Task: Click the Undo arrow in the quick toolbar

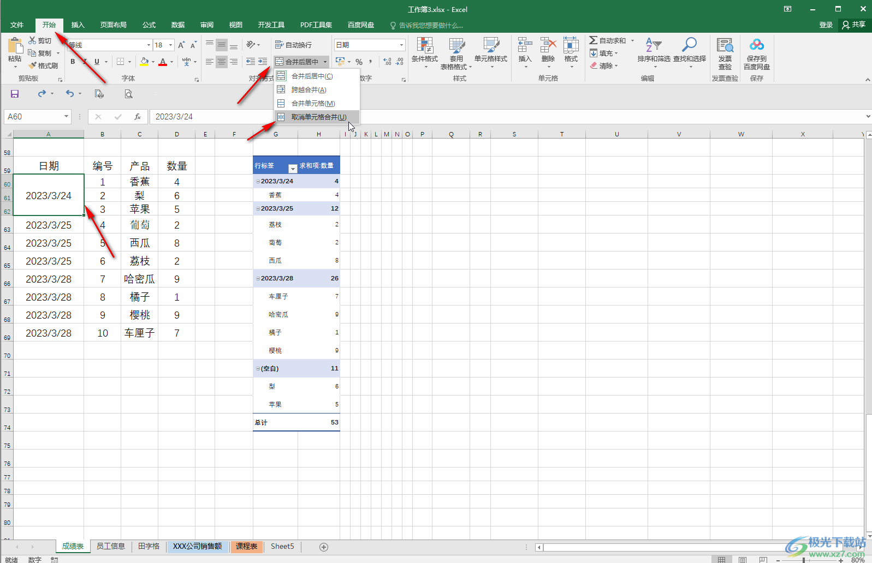Action: pyautogui.click(x=70, y=94)
